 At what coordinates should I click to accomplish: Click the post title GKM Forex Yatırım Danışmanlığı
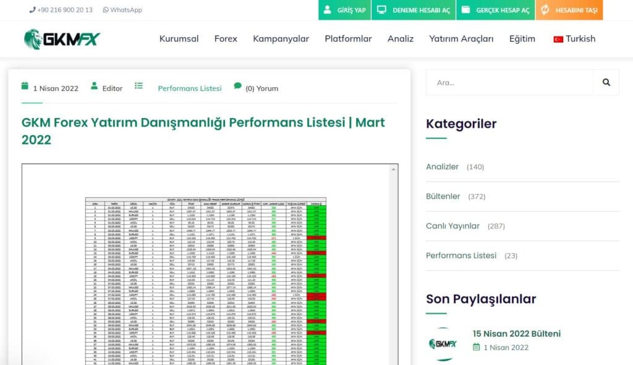[x=203, y=131]
